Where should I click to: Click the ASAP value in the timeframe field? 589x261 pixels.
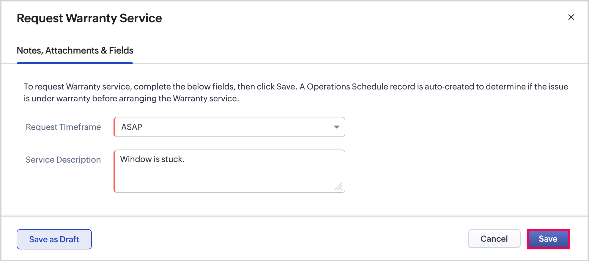pyautogui.click(x=132, y=127)
